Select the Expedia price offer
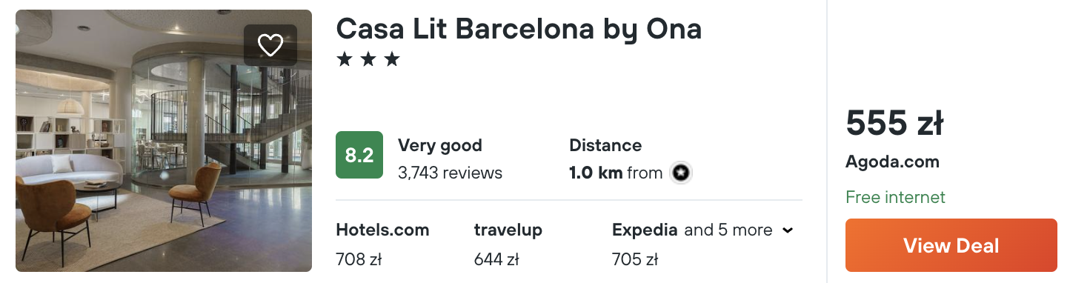Screen dimensions: 1070x283 click(645, 244)
